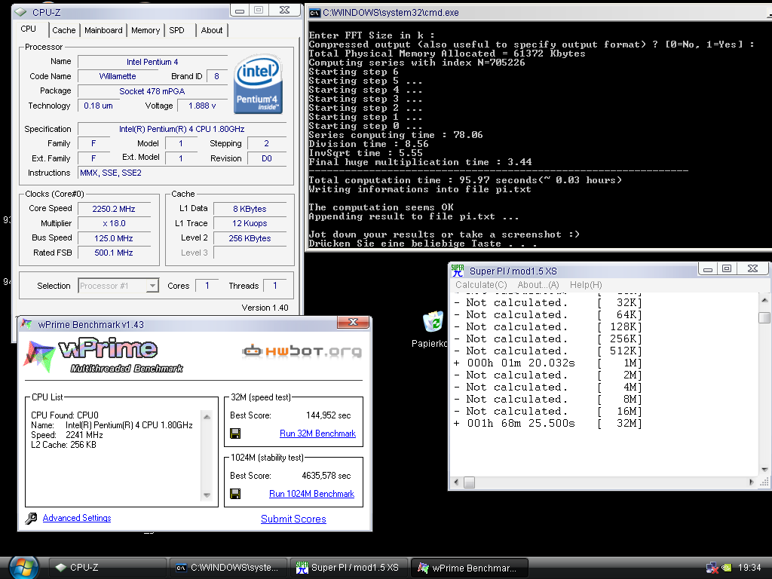Switch to the CPU-Z taskbar button
This screenshot has height=579, width=772.
[x=107, y=567]
